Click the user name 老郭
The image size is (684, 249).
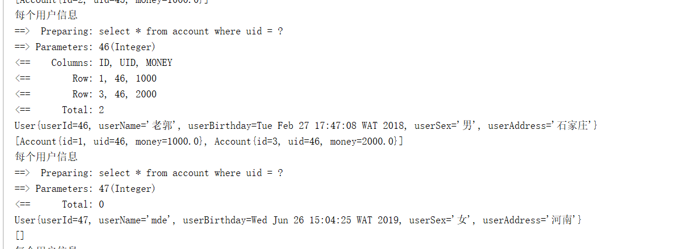(163, 126)
